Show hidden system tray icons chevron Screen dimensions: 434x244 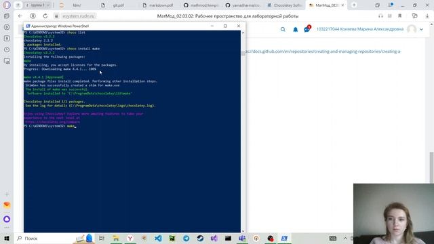(x=345, y=238)
